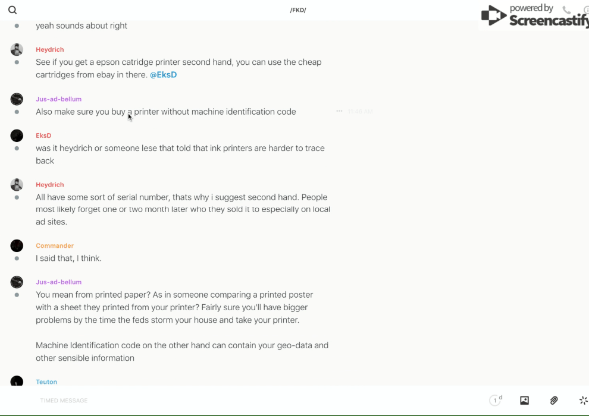Viewport: 589px width, 416px height.
Task: Attach a file with the paperclip icon
Action: 554,401
